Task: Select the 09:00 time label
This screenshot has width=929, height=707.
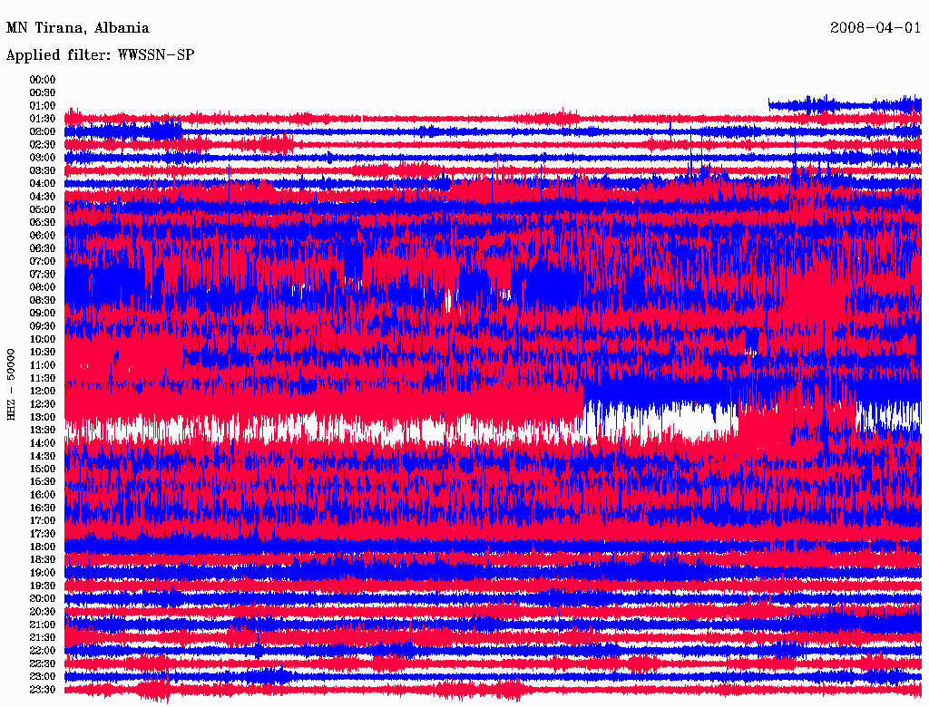Action: click(x=42, y=314)
